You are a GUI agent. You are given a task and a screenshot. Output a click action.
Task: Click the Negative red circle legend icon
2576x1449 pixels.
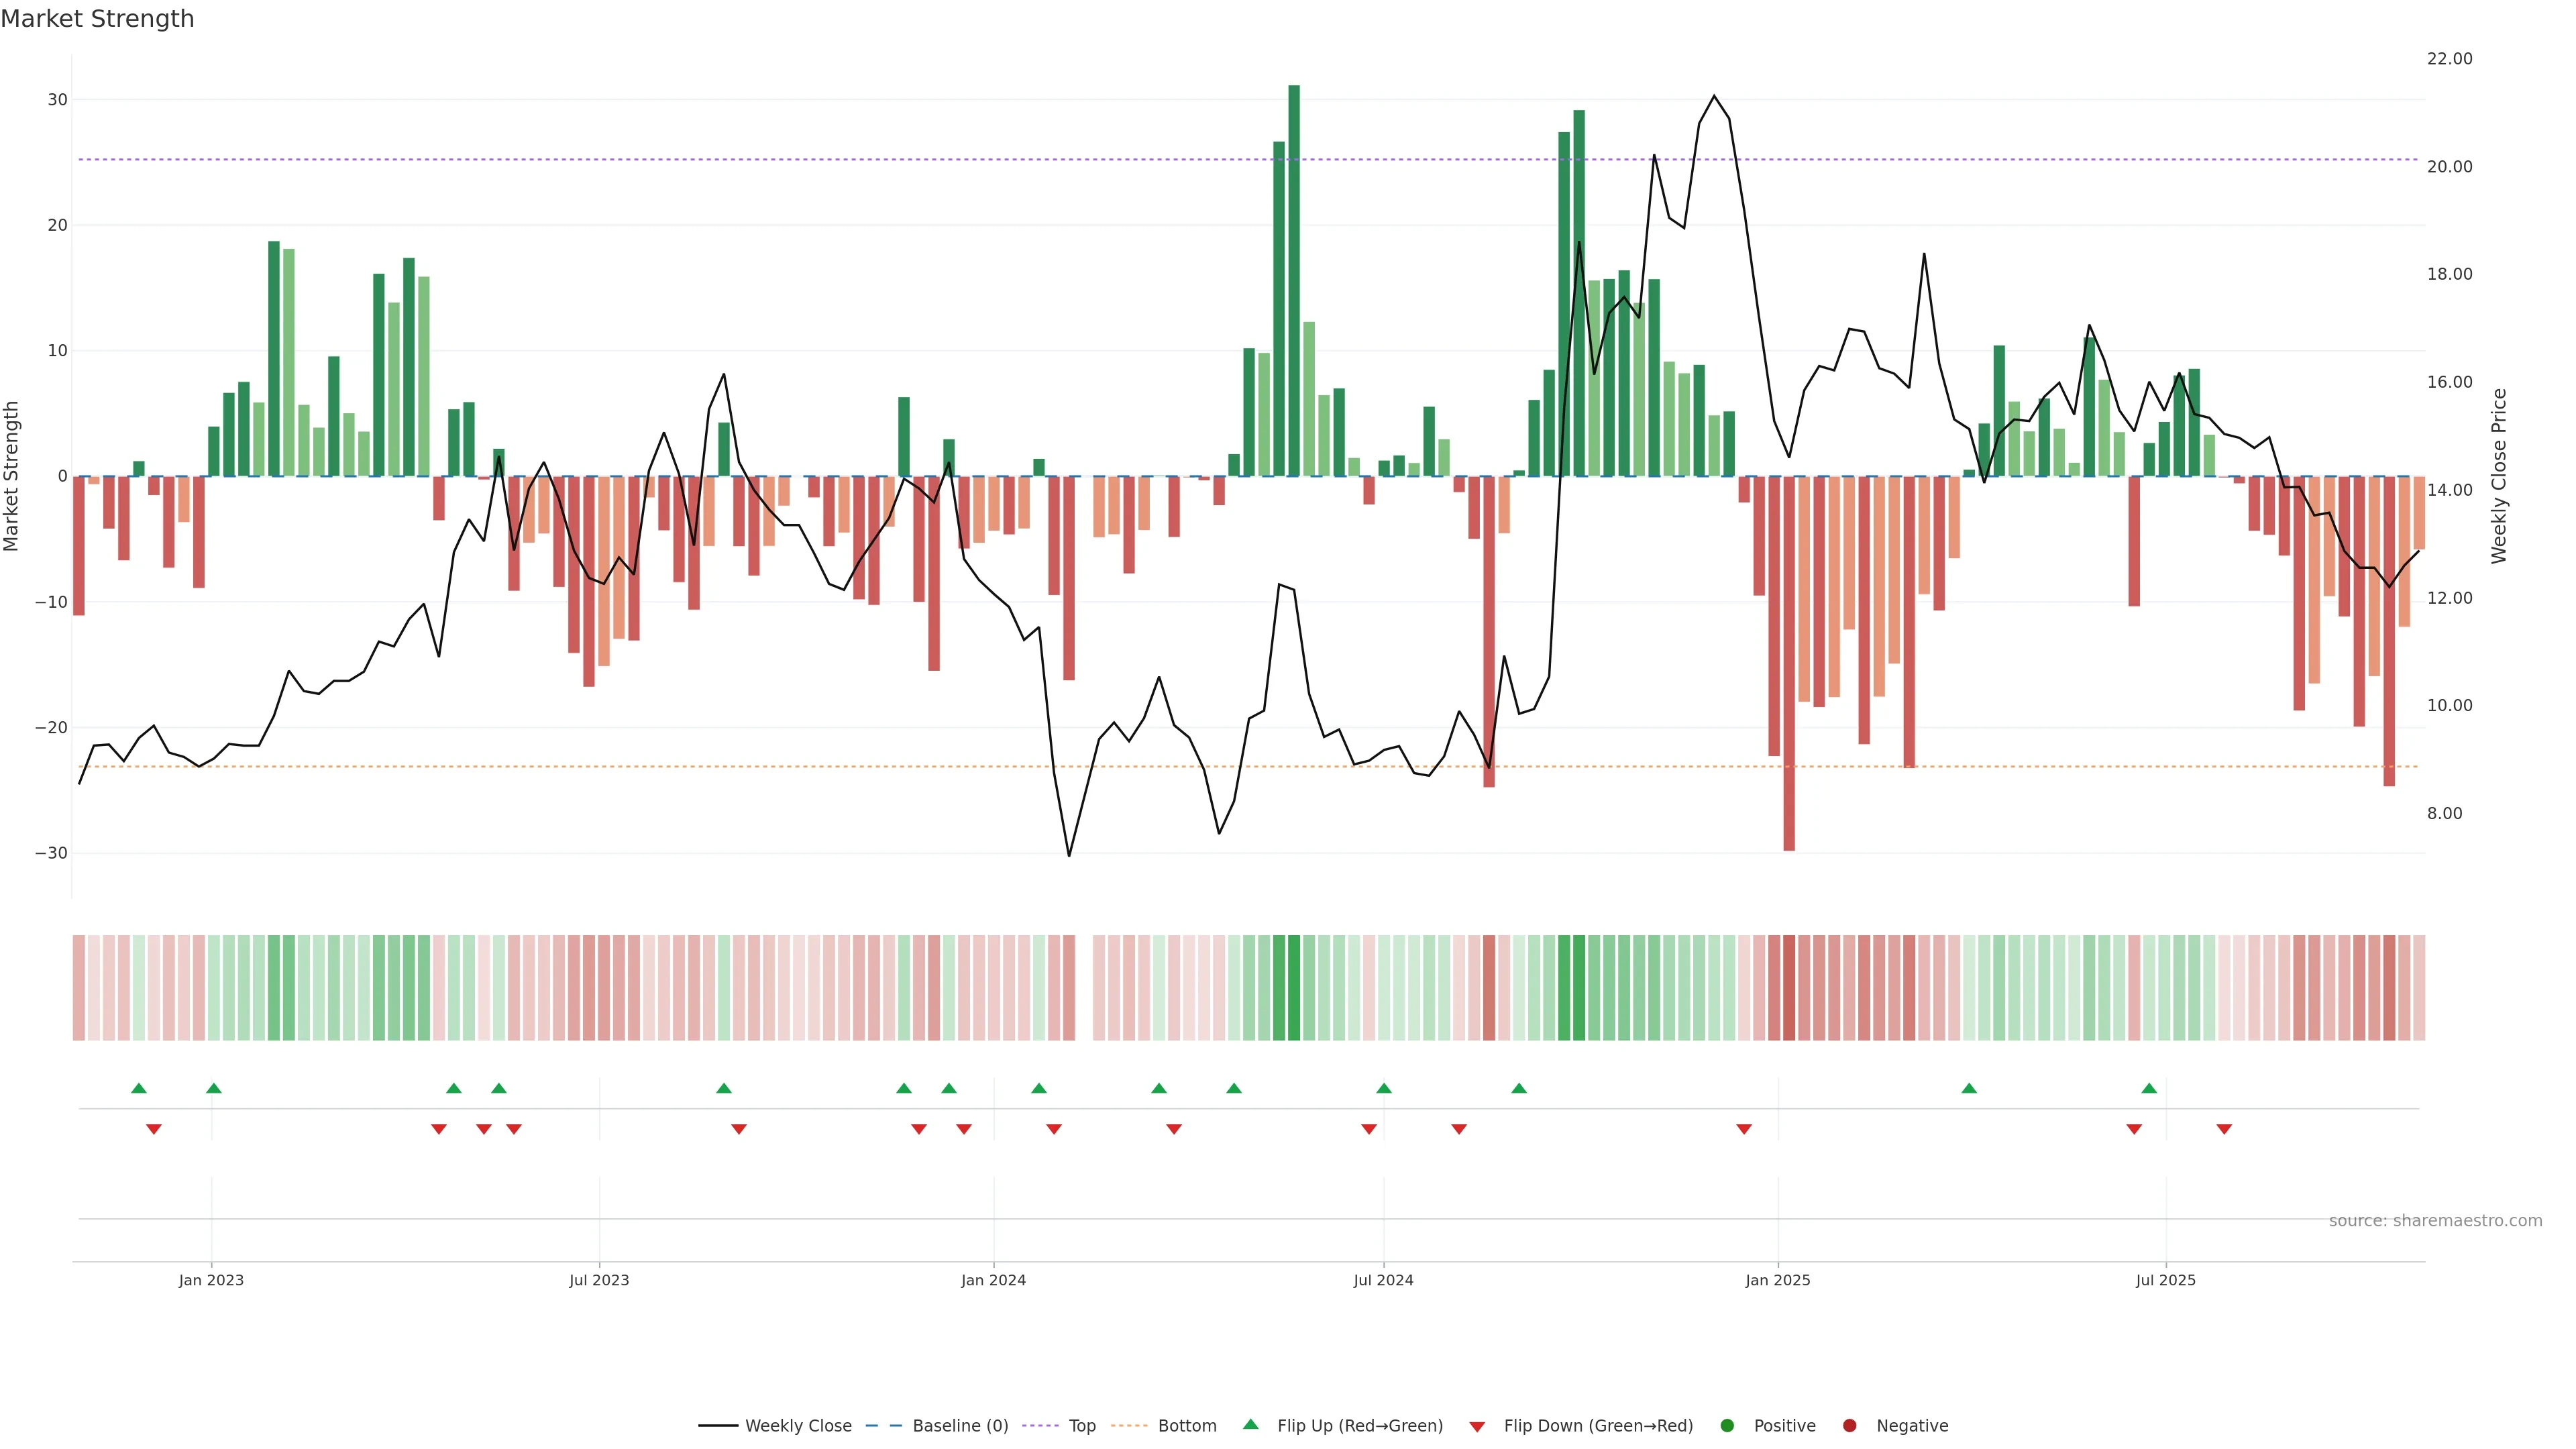[x=1849, y=1426]
